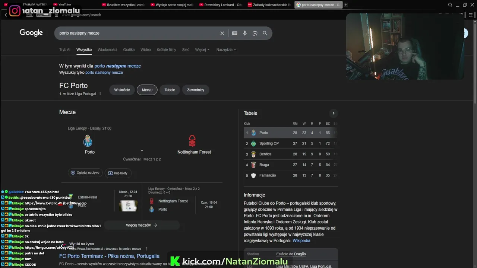Click the Famalicão team name in table

(268, 175)
